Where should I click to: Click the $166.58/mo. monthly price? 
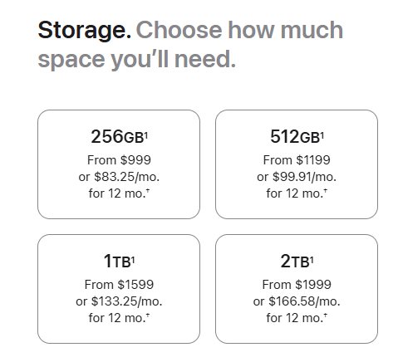coord(304,301)
